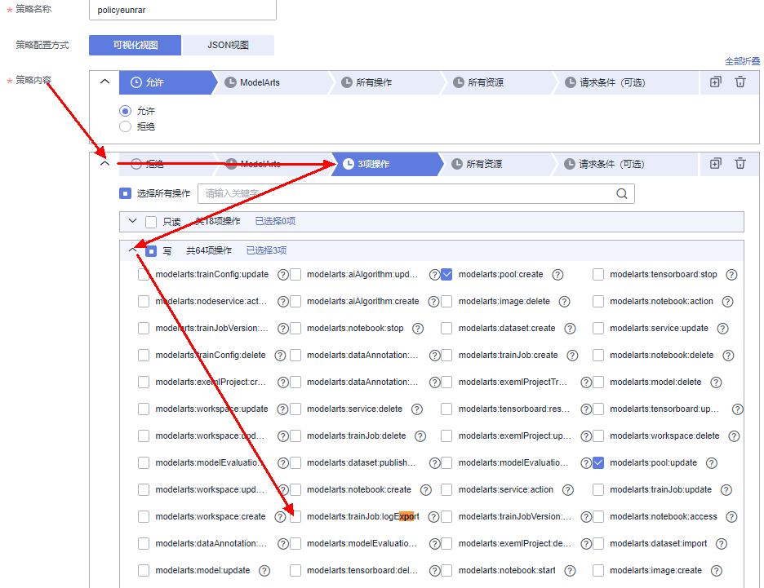The height and width of the screenshot is (588, 764).
Task: Switch to 可视化视图 tab
Action: pos(135,46)
